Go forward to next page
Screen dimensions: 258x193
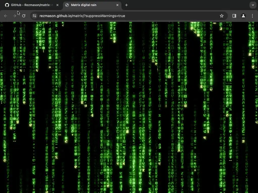(14, 16)
